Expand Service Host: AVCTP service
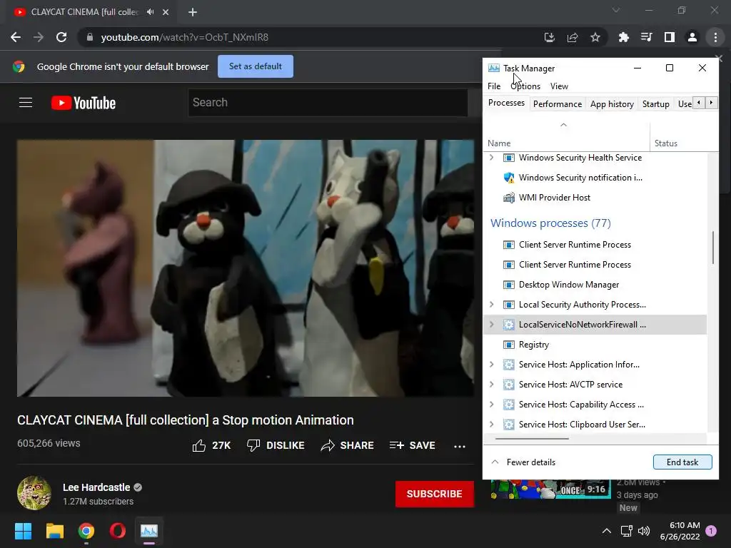731x548 pixels. [x=491, y=385]
